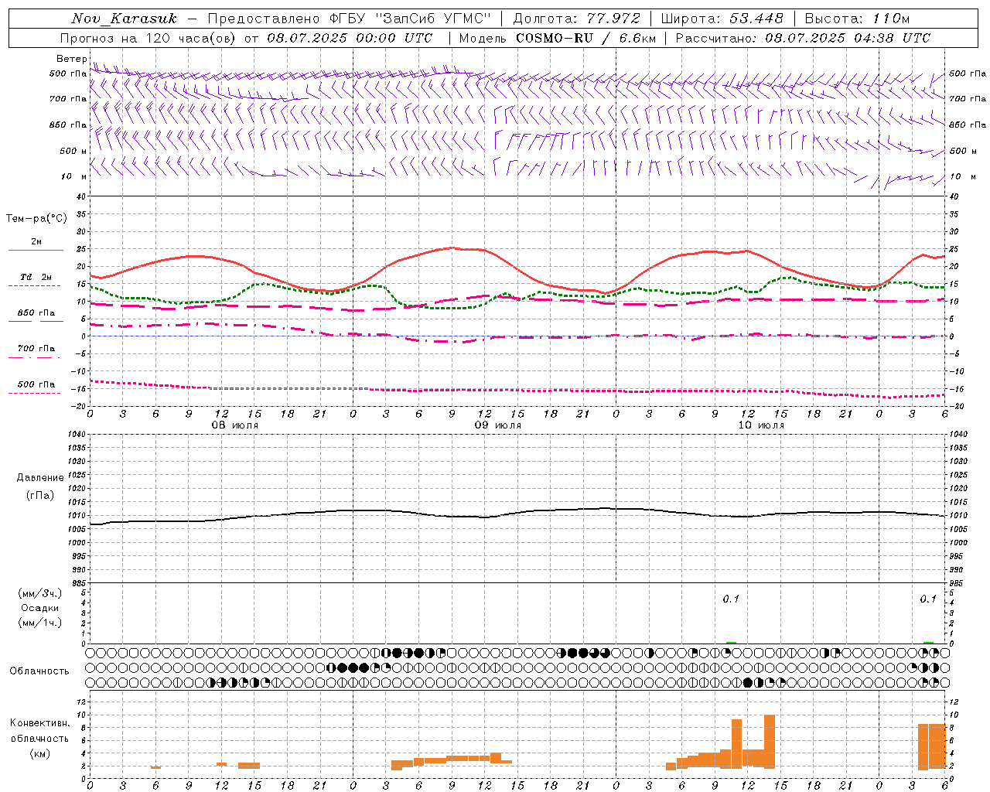Viewport: 990px width, 792px height.
Task: Click the 'Ветер' wind panel label
Action: pyautogui.click(x=71, y=59)
